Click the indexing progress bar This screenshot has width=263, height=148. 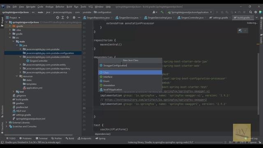(x=209, y=142)
